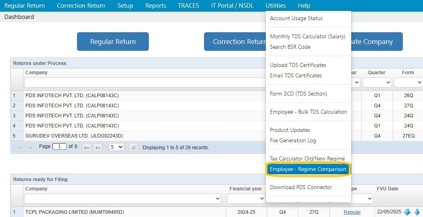Viewport: 423px width, 217px height.
Task: Click first blue download arrow for TCPL
Action: coord(407,212)
